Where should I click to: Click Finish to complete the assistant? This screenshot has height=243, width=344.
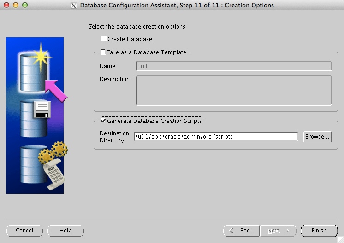point(319,231)
